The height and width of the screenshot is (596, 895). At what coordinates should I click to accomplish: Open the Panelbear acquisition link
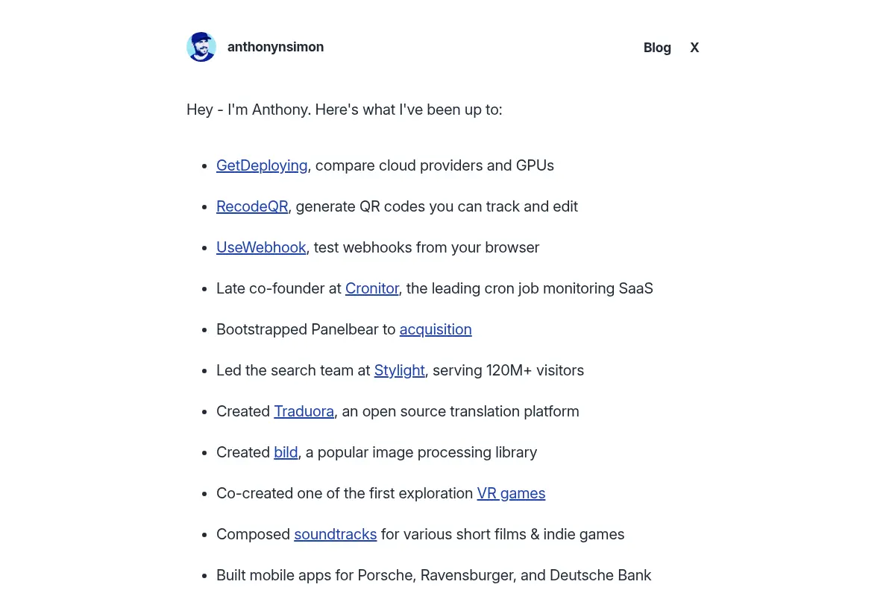tap(436, 329)
